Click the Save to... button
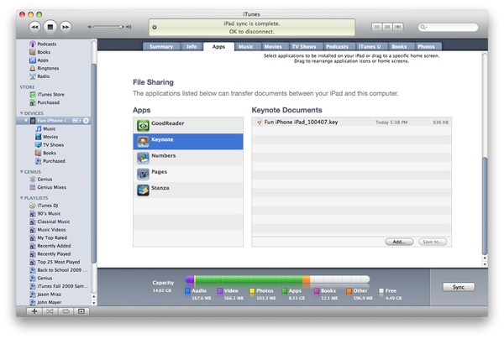Viewport: 504px width, 339px height. coord(433,242)
